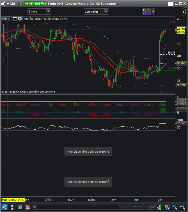Click the '2018' label on time axis
The height and width of the screenshot is (212, 188).
(49, 200)
